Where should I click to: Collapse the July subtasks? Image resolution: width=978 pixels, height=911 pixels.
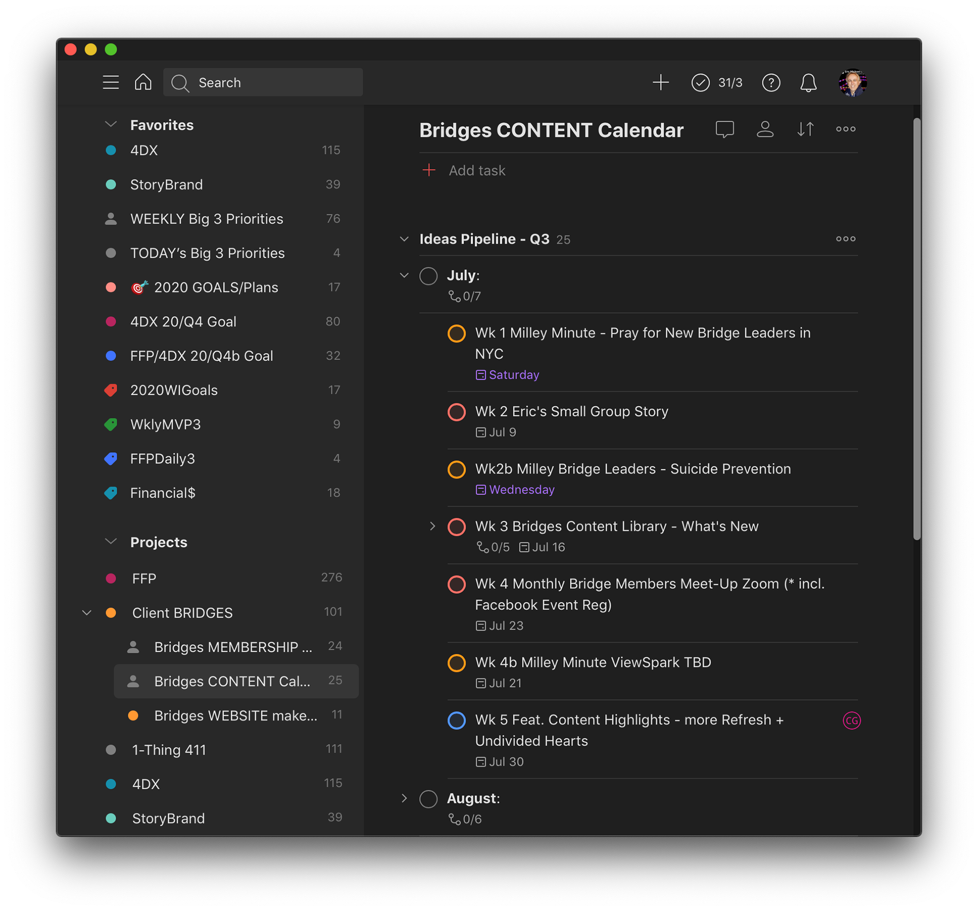(404, 275)
